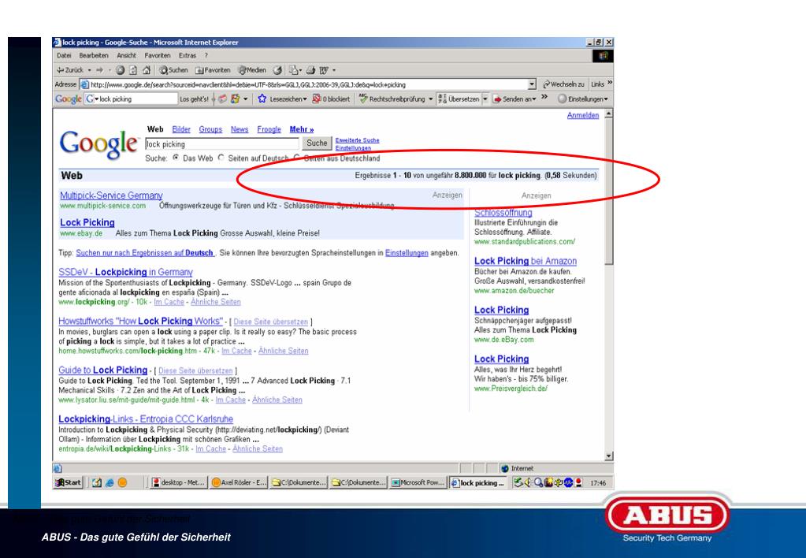Expand the Links toolbar chevron
Image resolution: width=806 pixels, height=558 pixels.
click(x=610, y=82)
